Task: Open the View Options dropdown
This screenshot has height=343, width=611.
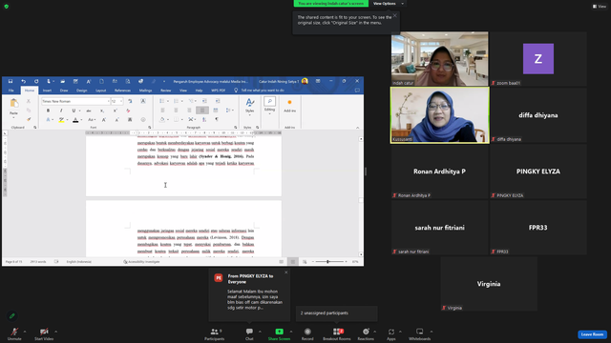Action: [389, 4]
